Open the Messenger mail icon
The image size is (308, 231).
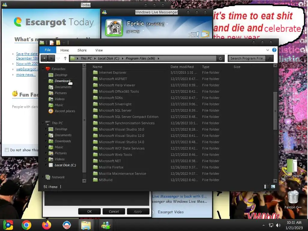[x=205, y=34]
